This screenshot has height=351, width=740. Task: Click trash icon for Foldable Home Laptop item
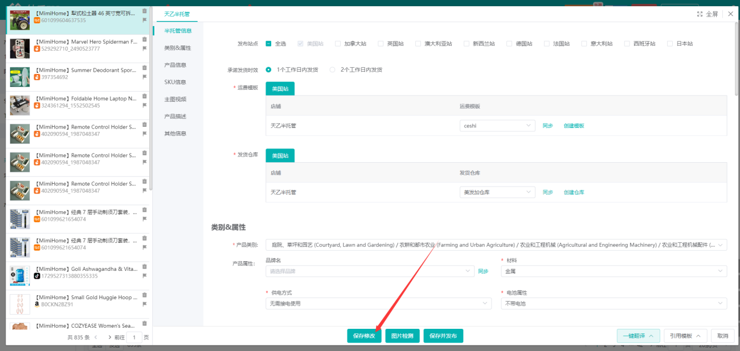(x=144, y=96)
